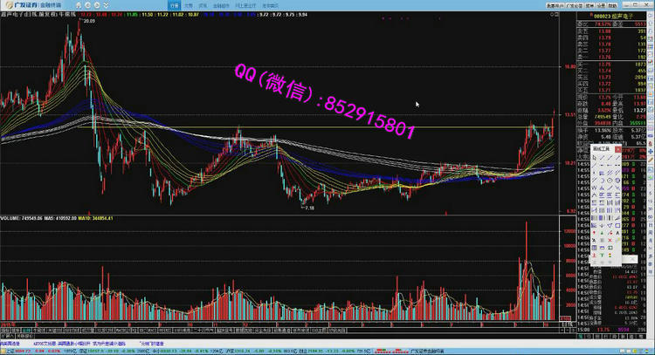Select the pointer arrow in the 画线工具 palette
This screenshot has height=355, width=655.
click(x=594, y=157)
